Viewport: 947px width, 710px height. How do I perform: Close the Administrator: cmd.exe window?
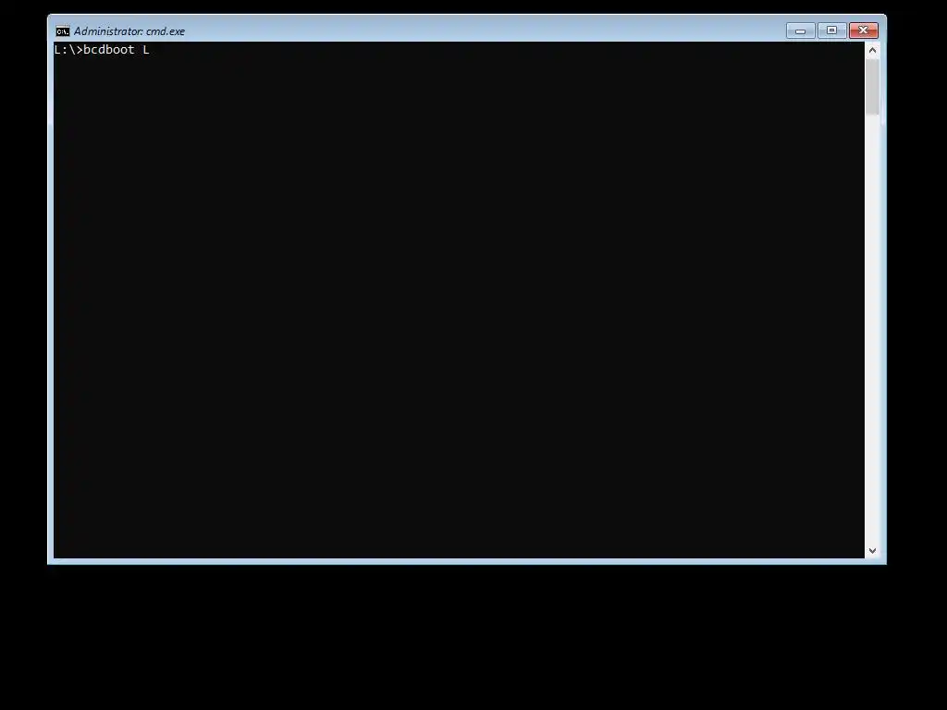click(864, 31)
